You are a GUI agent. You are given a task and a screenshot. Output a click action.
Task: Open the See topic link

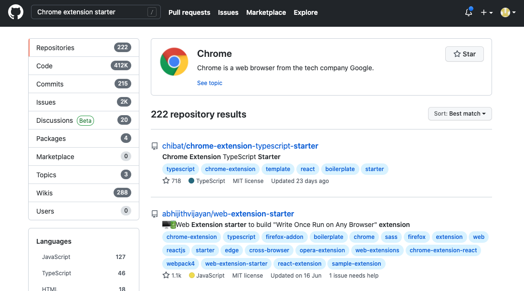click(210, 83)
